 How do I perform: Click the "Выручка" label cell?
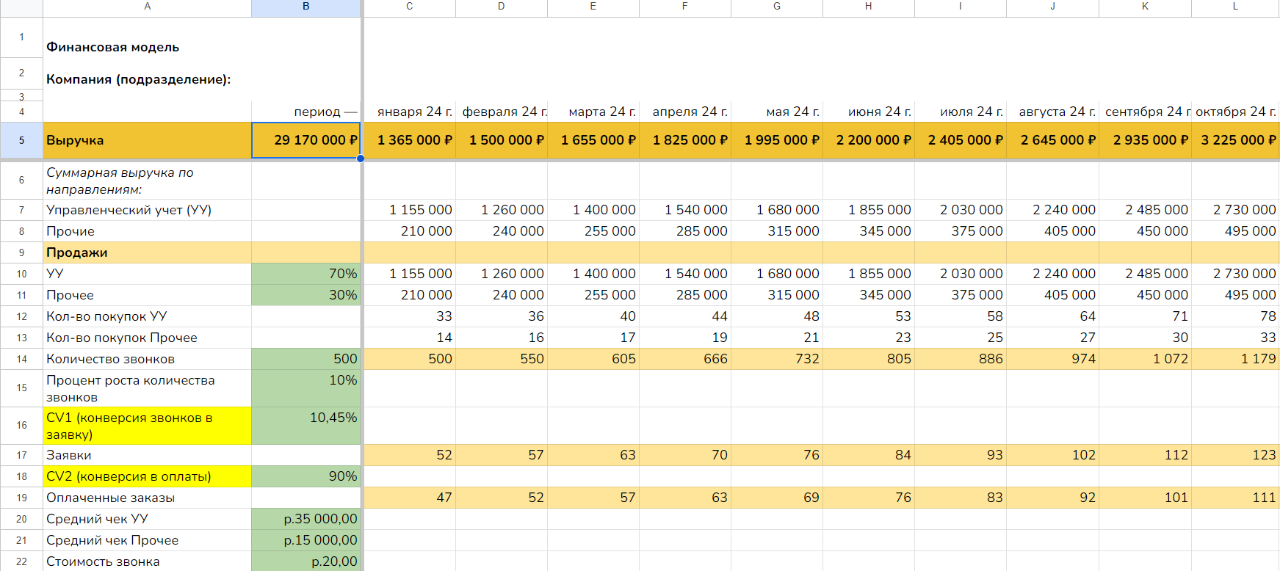tap(147, 140)
